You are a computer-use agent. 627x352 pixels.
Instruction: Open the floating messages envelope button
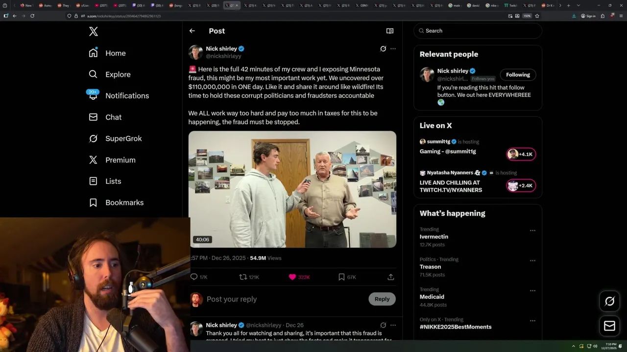pos(610,326)
